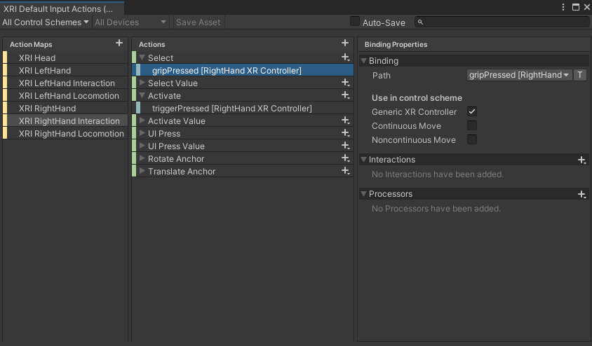
Task: Add a processor with plus icon
Action: pyautogui.click(x=581, y=194)
